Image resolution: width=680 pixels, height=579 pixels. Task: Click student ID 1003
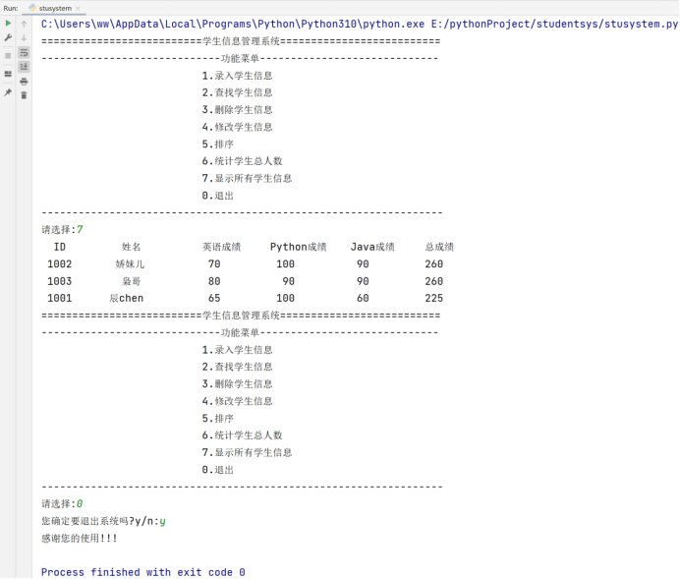click(59, 281)
